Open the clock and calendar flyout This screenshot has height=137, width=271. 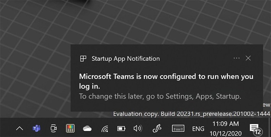point(227,129)
